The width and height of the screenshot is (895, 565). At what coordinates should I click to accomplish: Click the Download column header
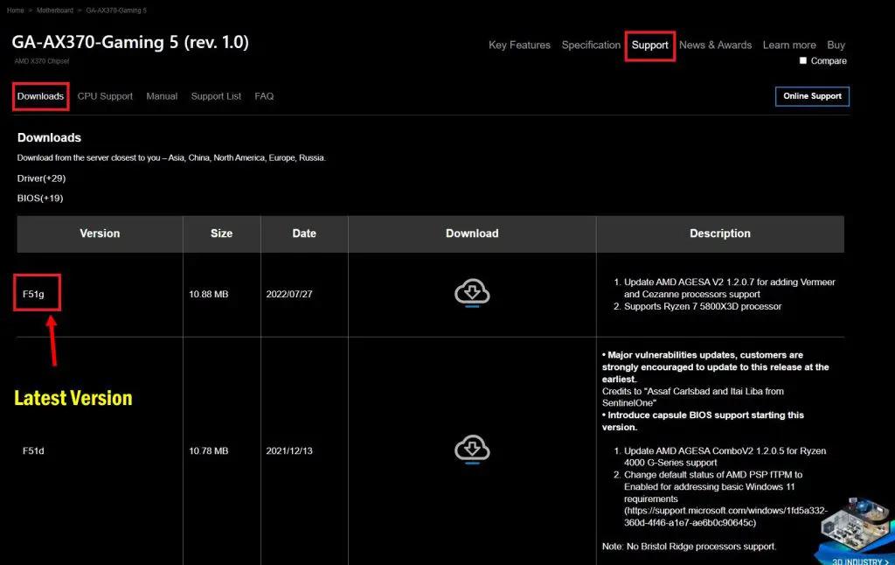(472, 234)
